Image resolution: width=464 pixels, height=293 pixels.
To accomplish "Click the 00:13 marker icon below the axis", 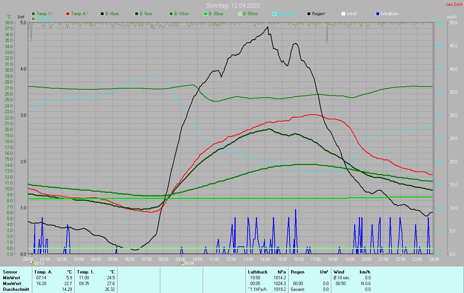I will (x=32, y=263).
